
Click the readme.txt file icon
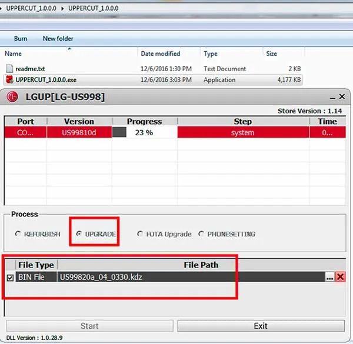coord(9,69)
